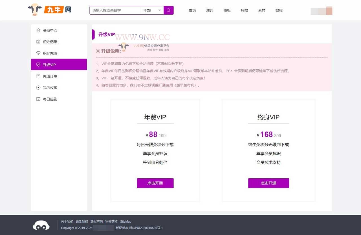Click the diamond icon beside 升级VIP
The image size is (361, 235).
38,65
